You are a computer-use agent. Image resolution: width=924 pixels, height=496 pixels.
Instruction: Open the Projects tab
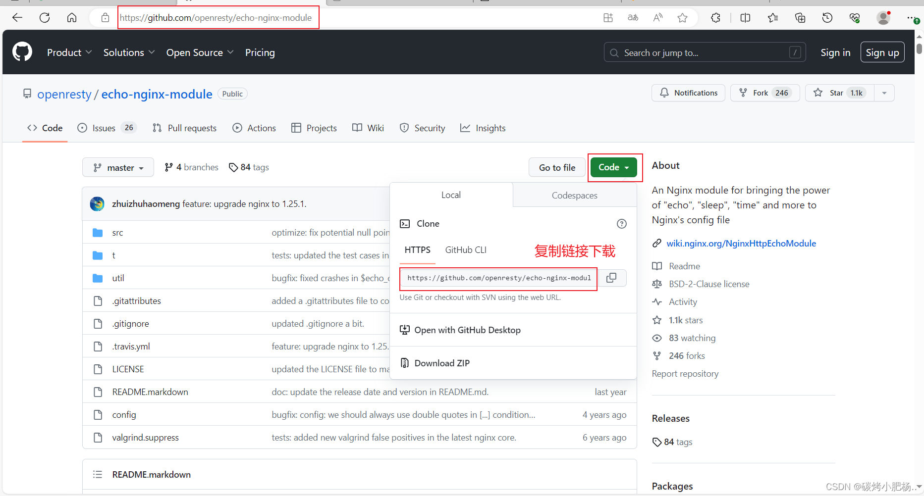[x=314, y=128]
